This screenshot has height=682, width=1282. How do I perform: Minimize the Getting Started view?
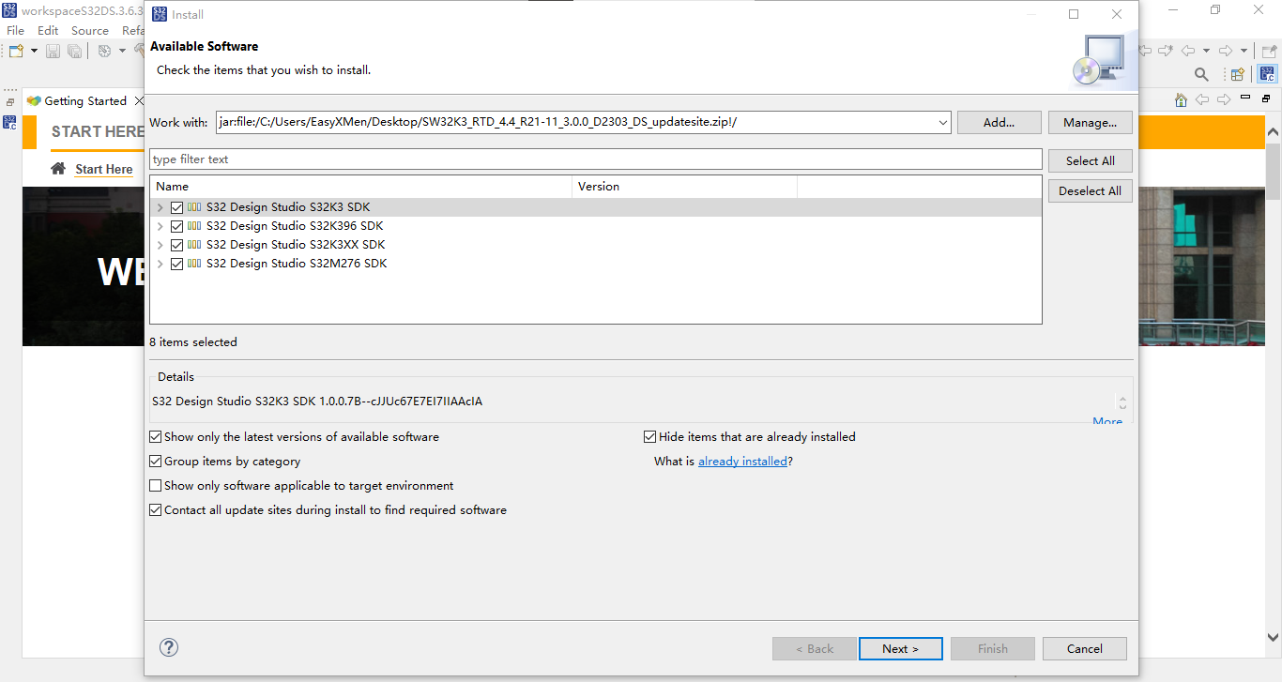click(x=1245, y=98)
